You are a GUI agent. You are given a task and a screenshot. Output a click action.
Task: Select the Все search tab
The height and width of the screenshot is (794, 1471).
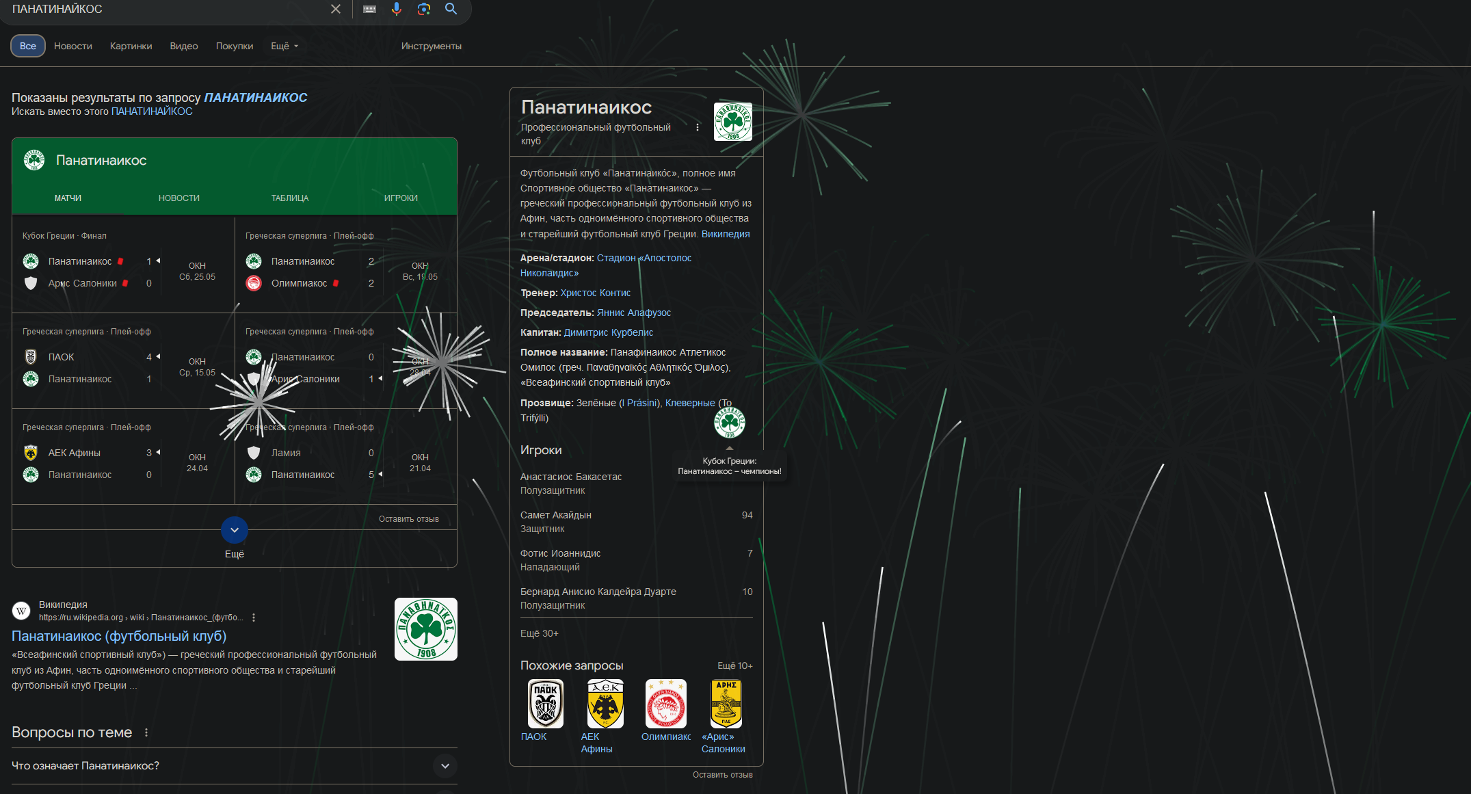coord(28,46)
